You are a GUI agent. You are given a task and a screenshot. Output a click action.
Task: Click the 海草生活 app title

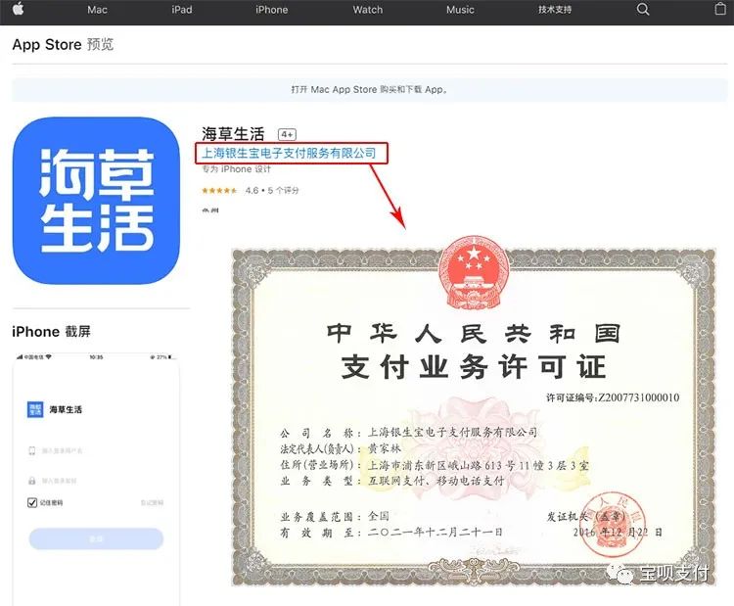point(233,134)
